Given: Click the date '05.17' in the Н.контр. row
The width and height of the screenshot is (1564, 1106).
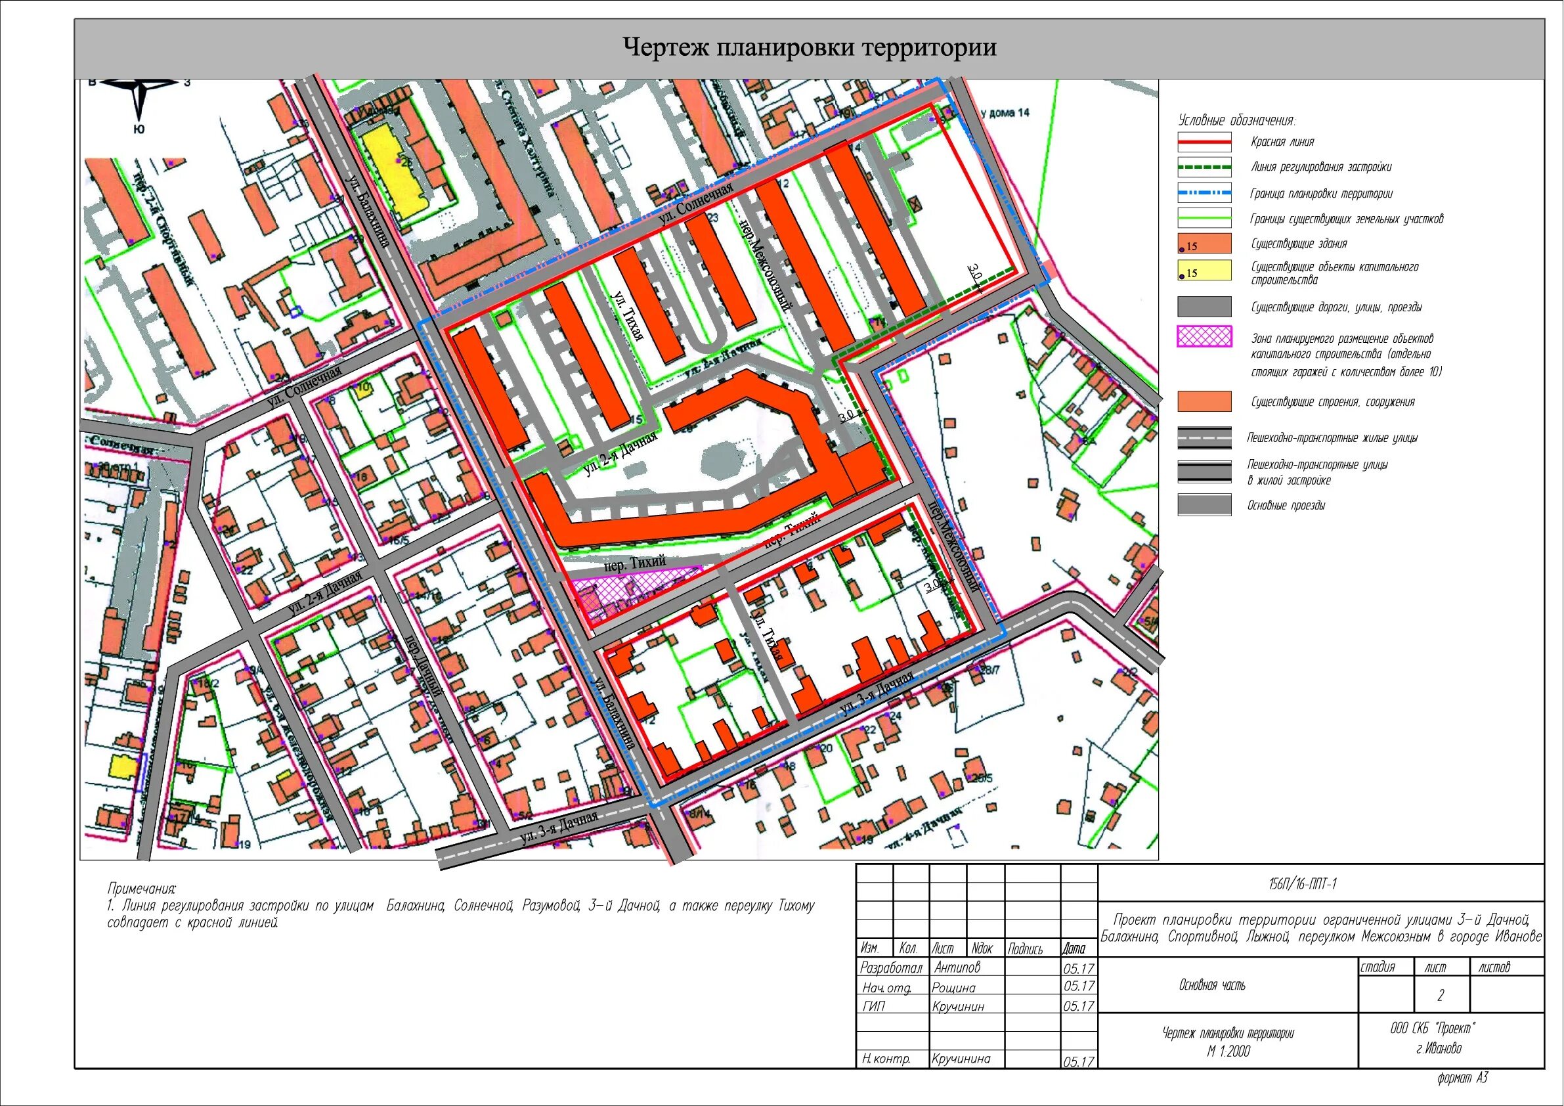Looking at the screenshot, I should pos(1078,1062).
